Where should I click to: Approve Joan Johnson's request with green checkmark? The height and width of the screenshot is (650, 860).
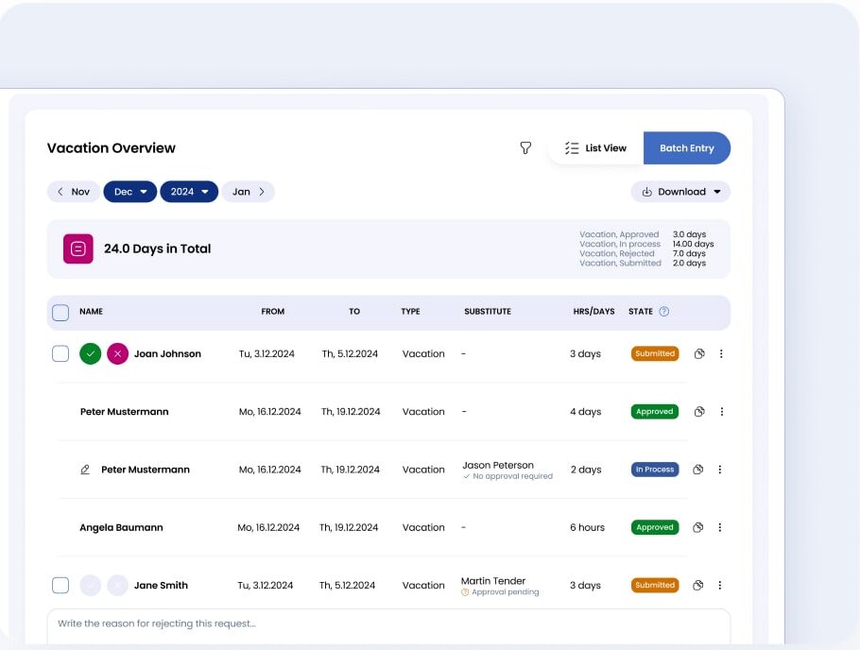pyautogui.click(x=91, y=353)
